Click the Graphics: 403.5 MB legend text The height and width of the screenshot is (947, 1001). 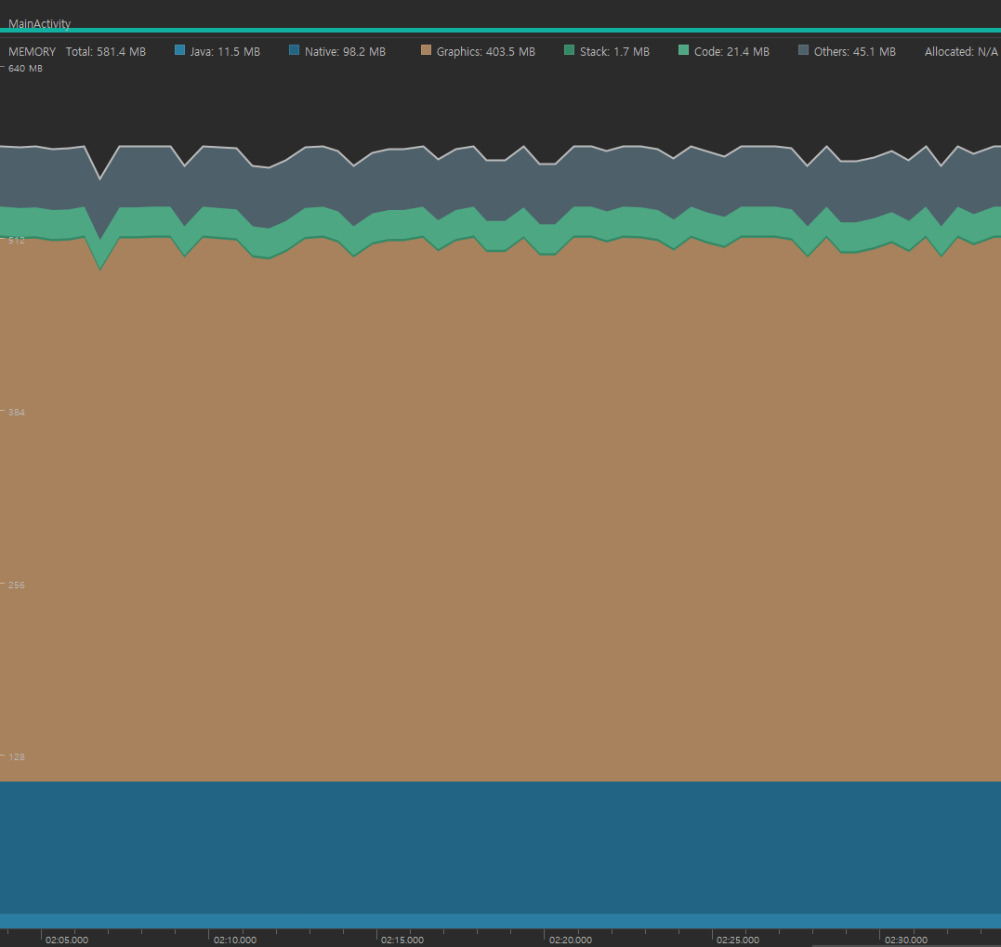(x=486, y=52)
